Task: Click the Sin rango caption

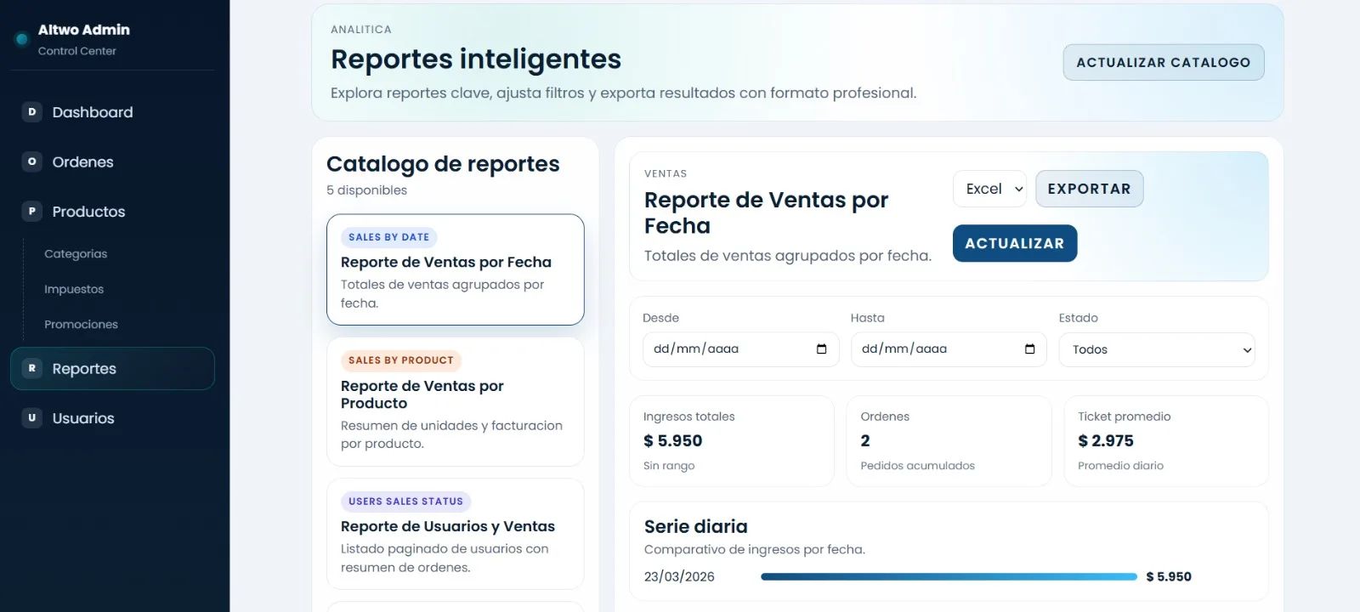Action: coord(669,466)
